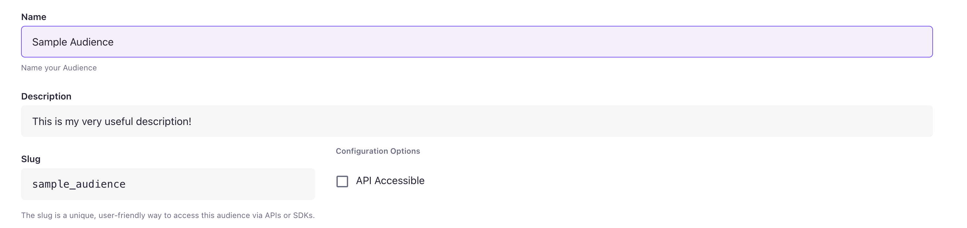Click the word "This" in the Description field

[x=42, y=121]
